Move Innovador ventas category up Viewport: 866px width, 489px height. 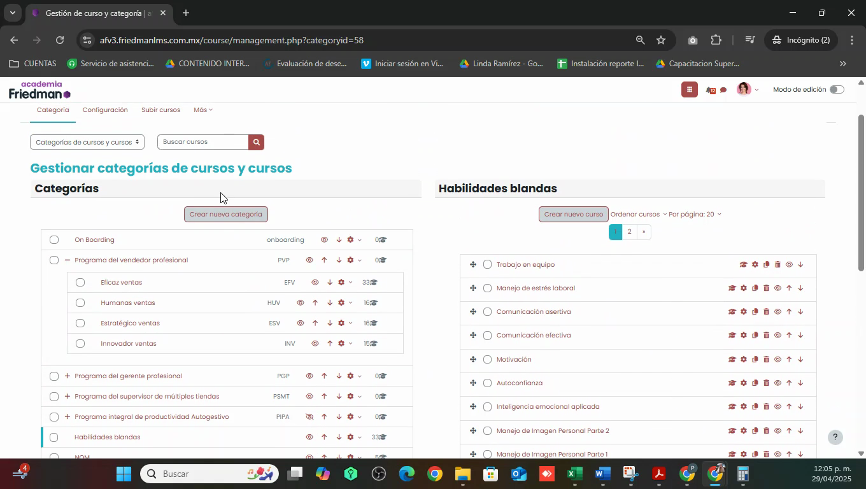[x=330, y=344]
